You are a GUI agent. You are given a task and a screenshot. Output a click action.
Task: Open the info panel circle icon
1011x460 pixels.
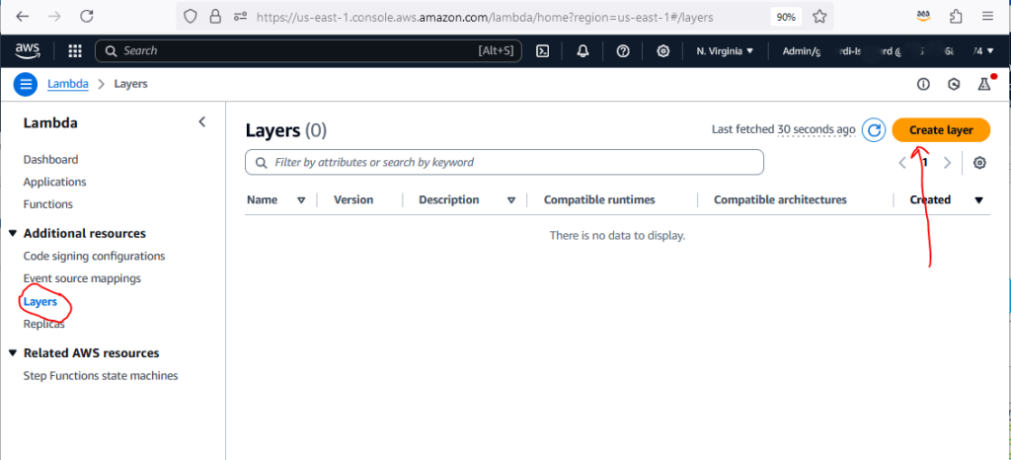click(923, 84)
